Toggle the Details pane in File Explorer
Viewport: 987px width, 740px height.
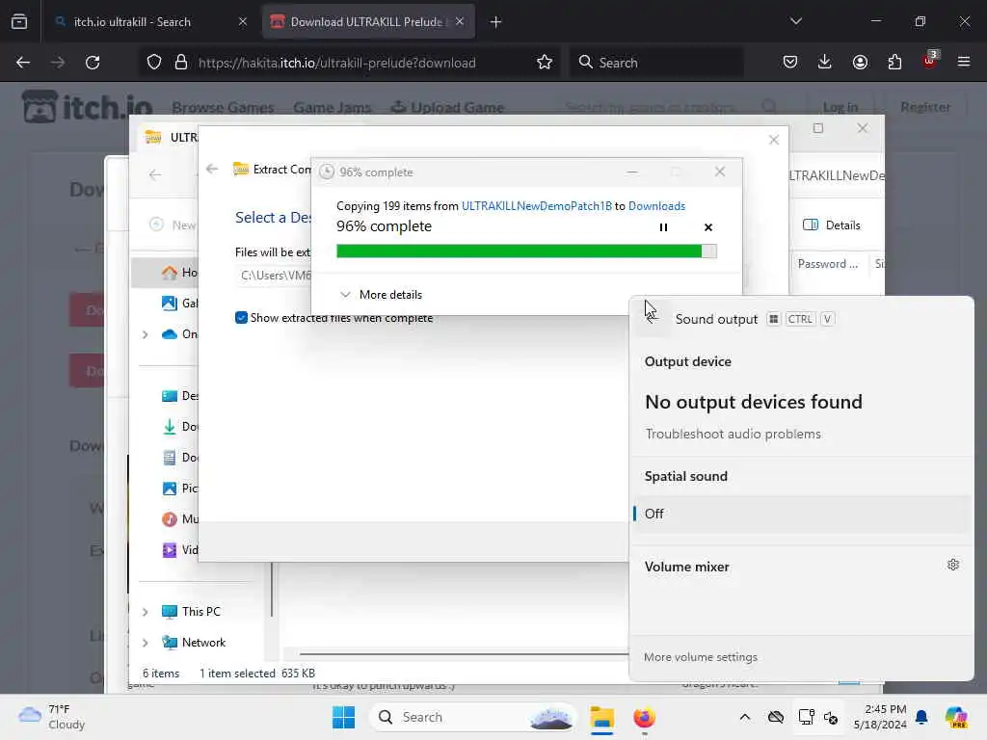tap(832, 225)
